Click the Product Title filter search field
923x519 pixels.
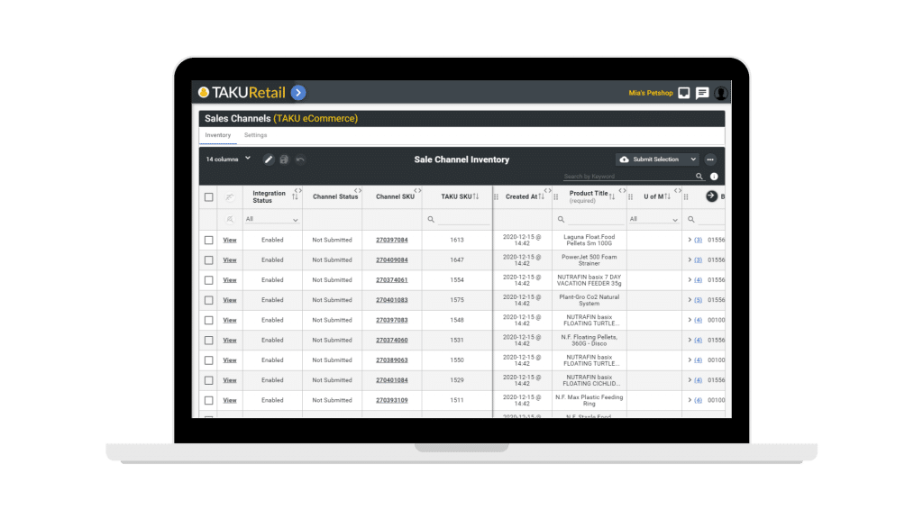pyautogui.click(x=595, y=220)
